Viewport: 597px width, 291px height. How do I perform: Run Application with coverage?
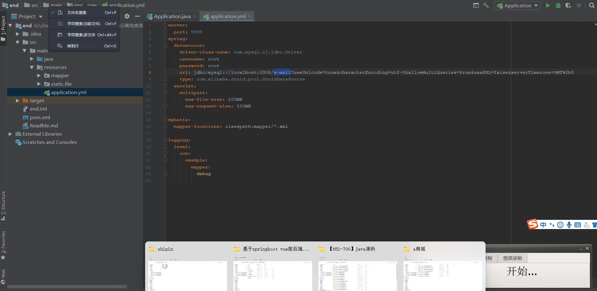point(568,5)
